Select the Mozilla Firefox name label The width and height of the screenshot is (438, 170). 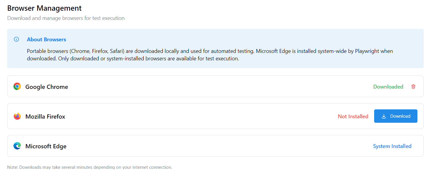45,117
